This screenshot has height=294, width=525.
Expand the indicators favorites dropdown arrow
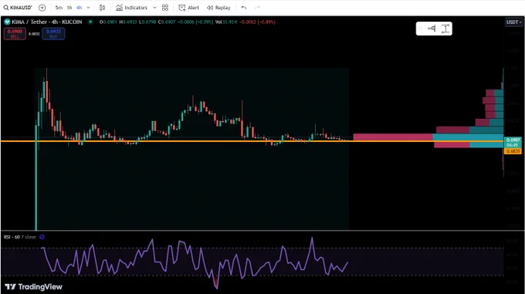click(x=154, y=8)
